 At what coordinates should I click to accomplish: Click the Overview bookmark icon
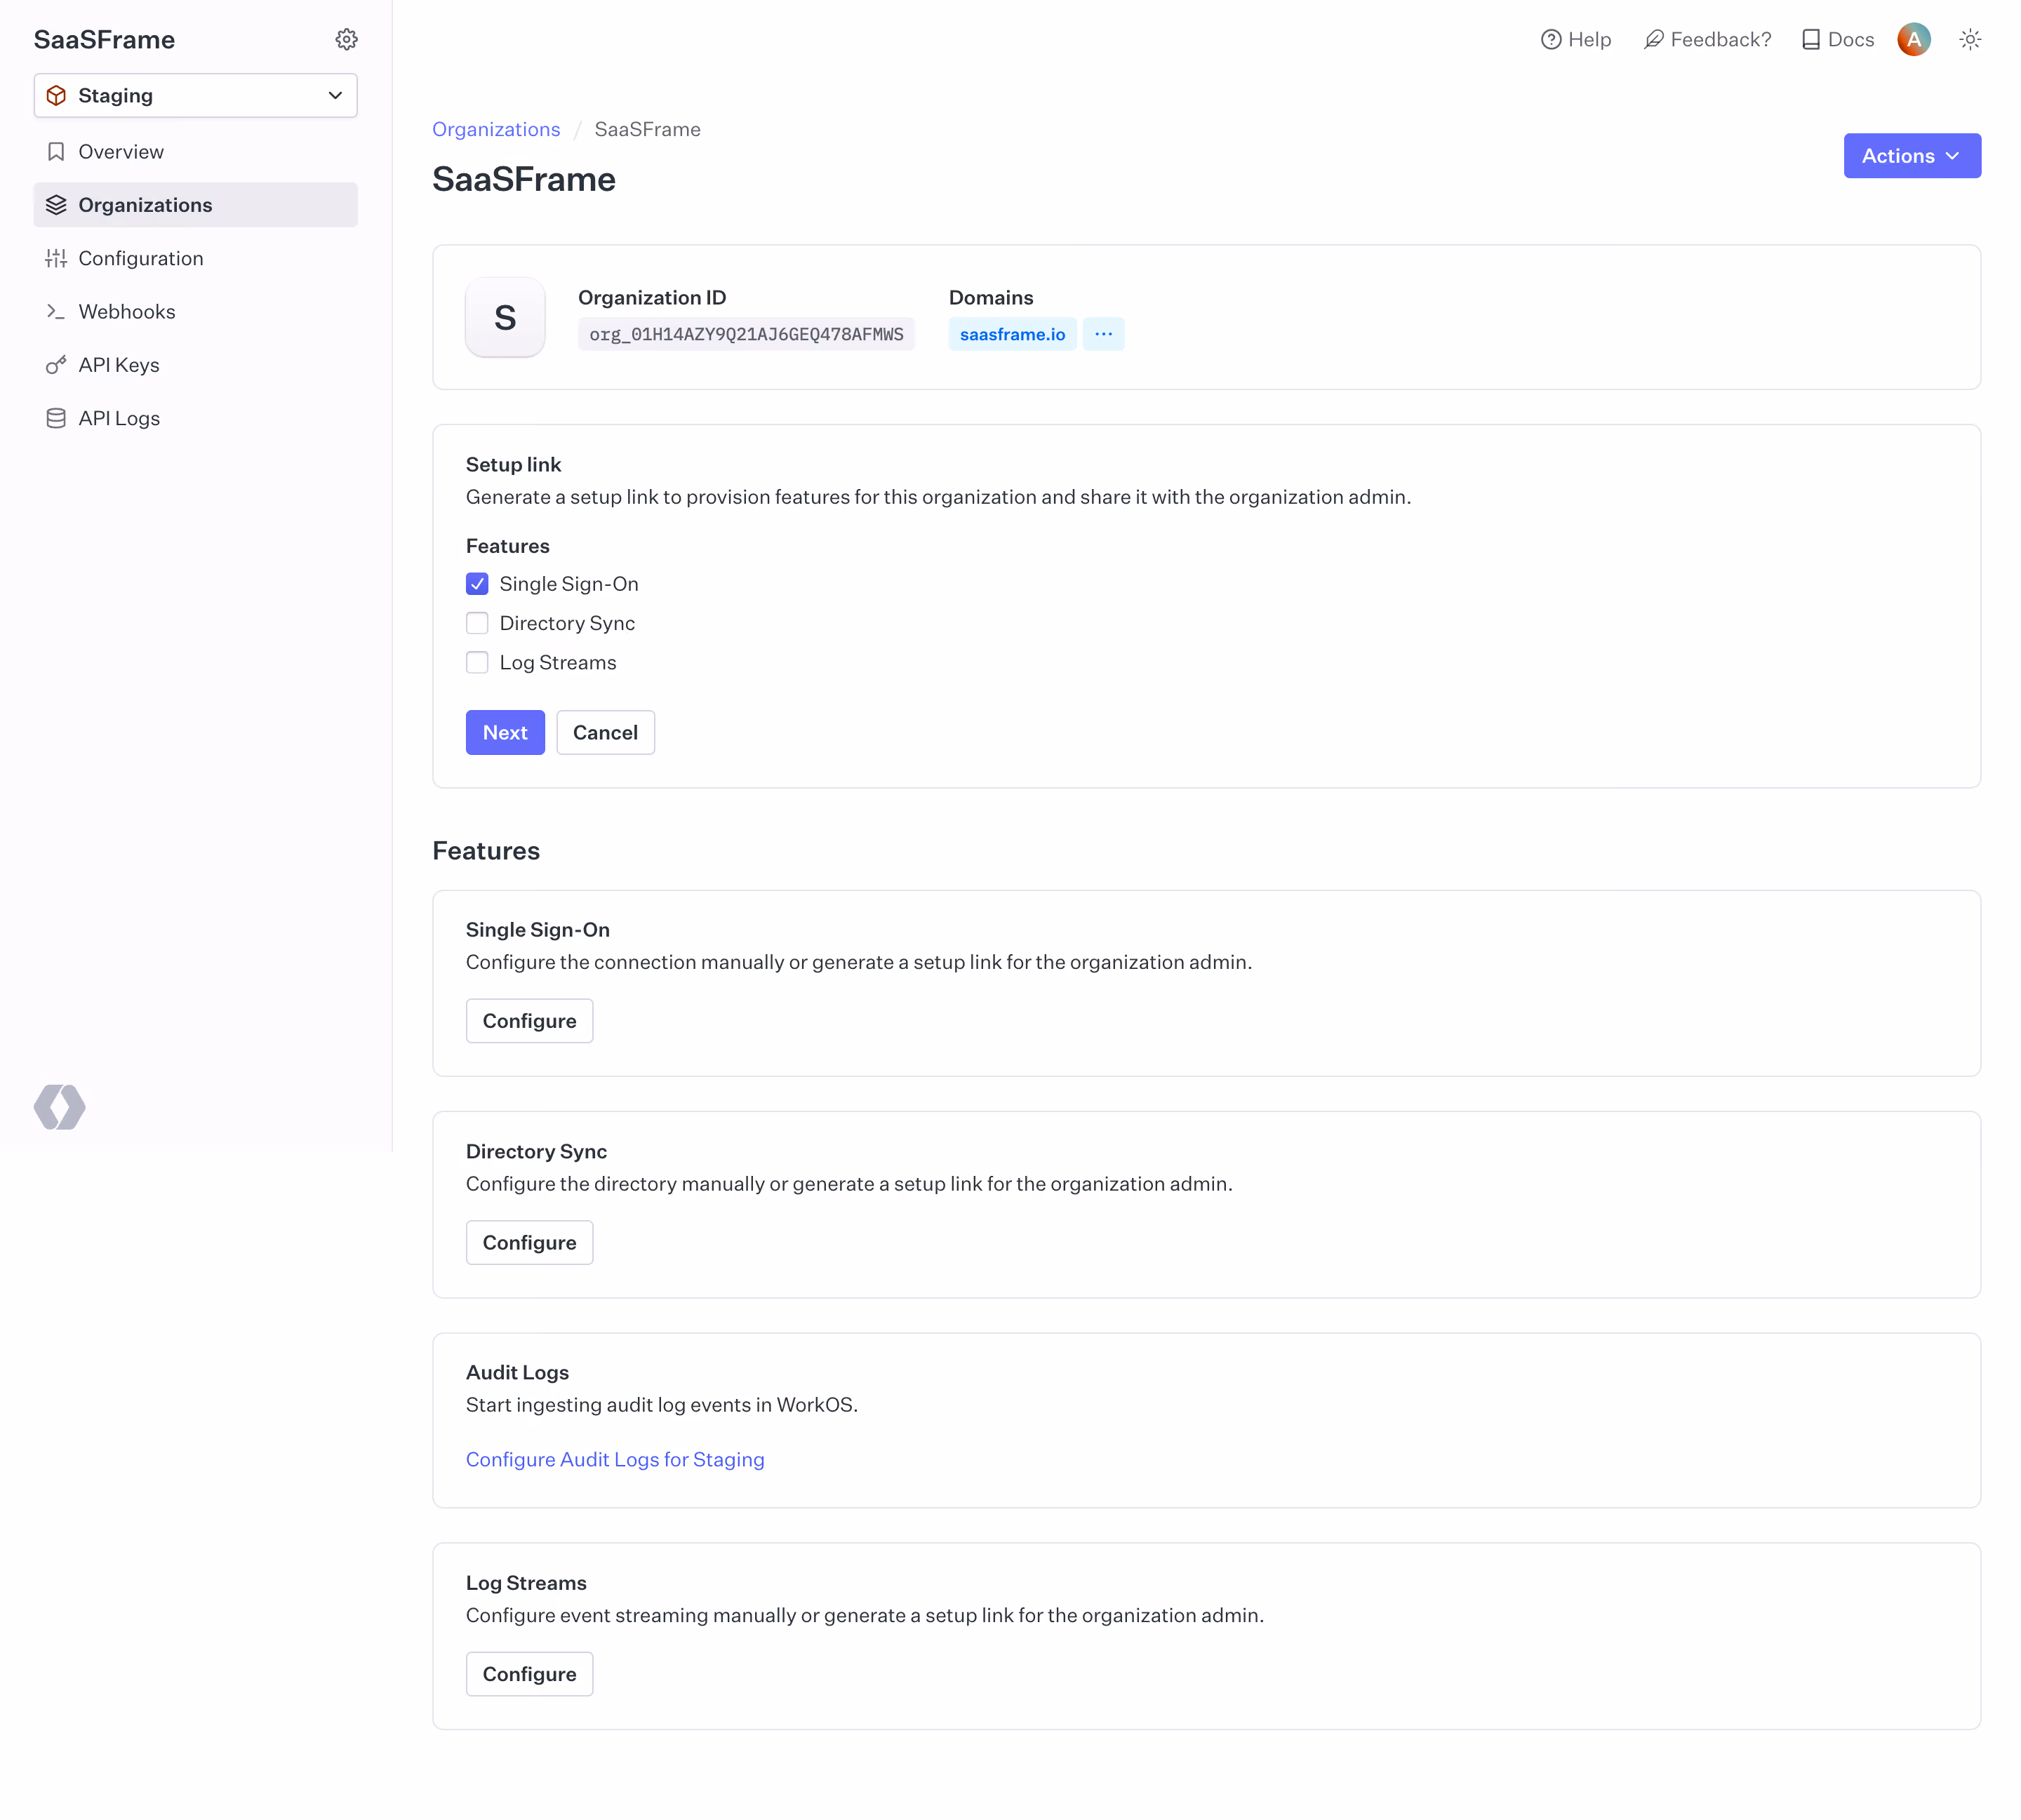pos(56,151)
